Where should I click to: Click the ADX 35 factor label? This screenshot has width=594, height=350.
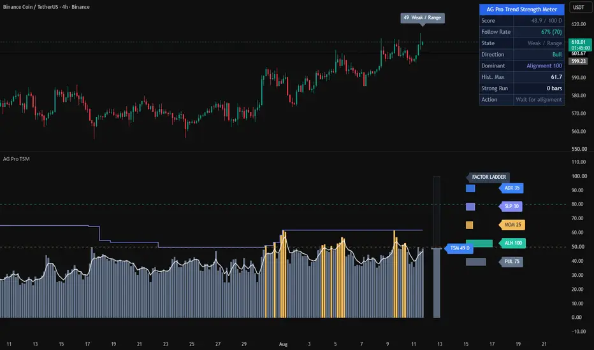point(512,188)
